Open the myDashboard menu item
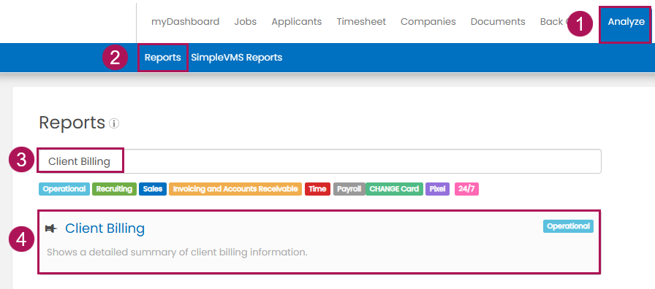This screenshot has height=289, width=655. (x=185, y=22)
